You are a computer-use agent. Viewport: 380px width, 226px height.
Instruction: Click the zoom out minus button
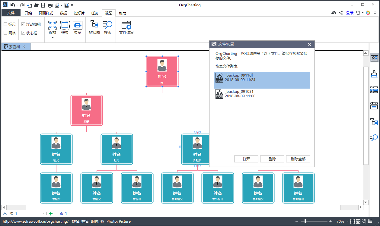coord(297,221)
